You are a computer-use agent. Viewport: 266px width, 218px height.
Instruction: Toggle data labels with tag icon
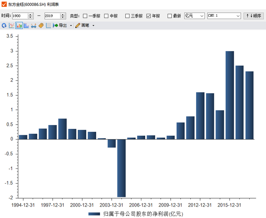pyautogui.click(x=41, y=26)
